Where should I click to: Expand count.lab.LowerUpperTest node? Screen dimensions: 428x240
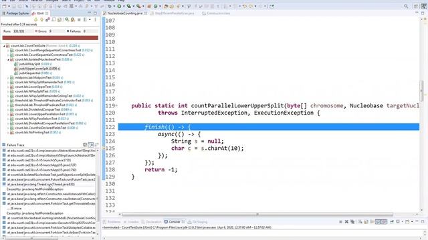(8, 87)
